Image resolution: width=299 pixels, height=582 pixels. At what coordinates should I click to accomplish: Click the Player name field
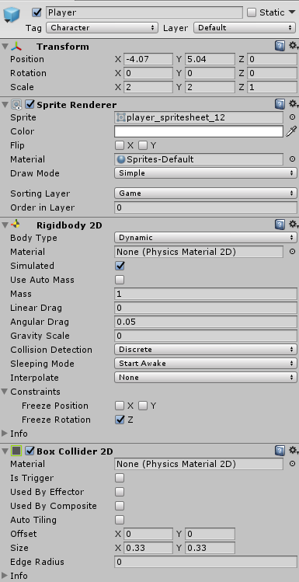tap(144, 12)
